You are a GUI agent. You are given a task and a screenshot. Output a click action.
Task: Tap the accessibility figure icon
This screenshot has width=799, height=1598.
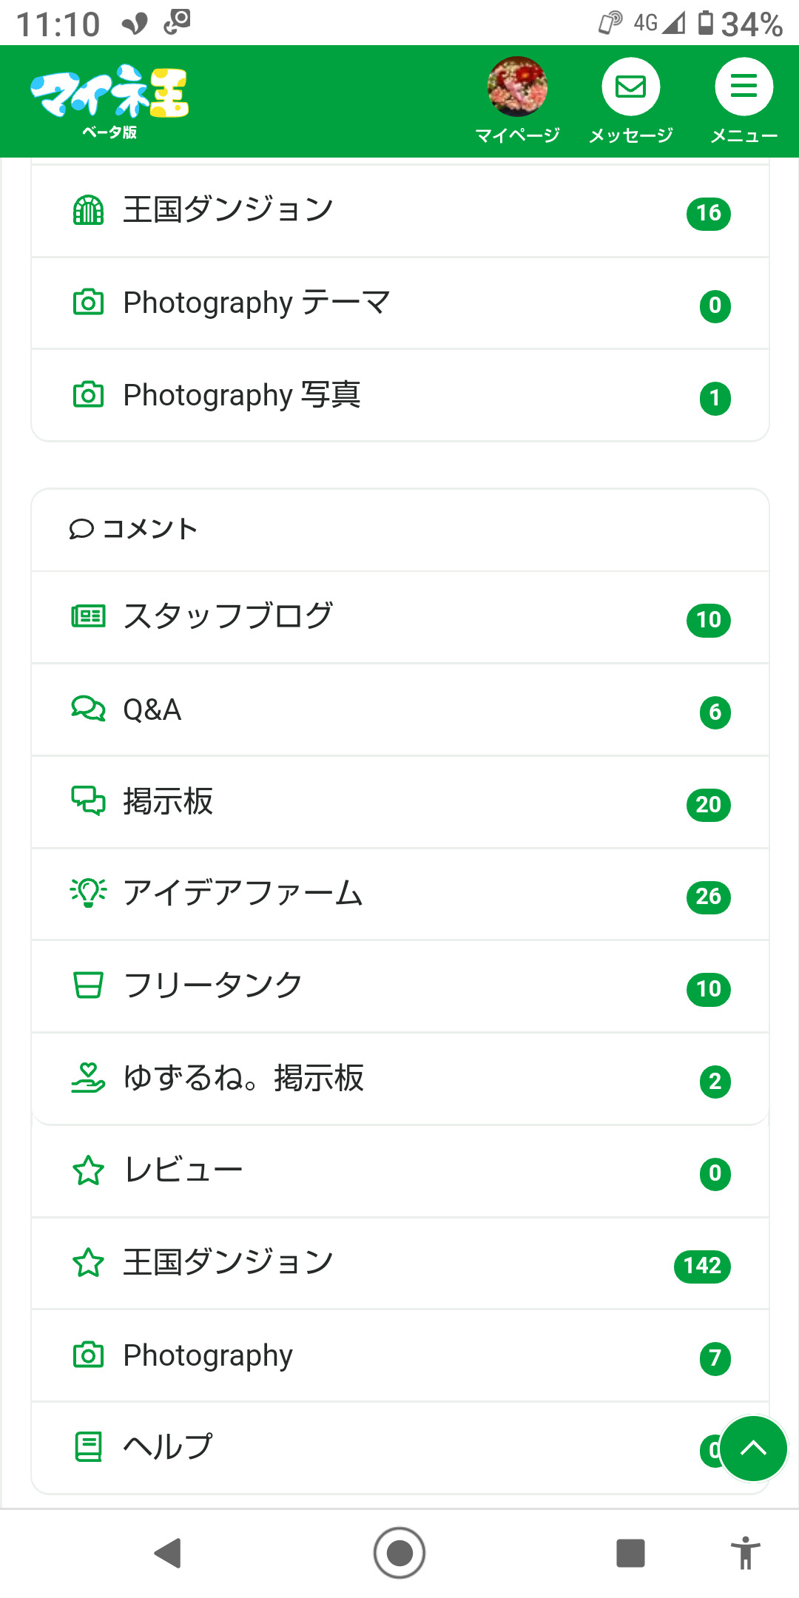point(745,1553)
